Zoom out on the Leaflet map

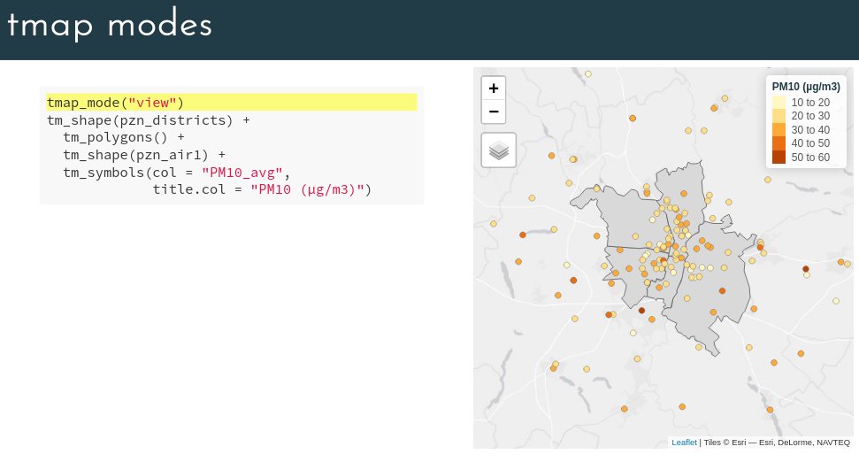point(493,112)
